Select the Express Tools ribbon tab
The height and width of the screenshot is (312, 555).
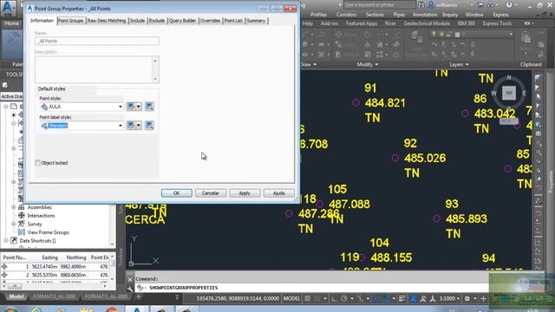click(x=497, y=23)
